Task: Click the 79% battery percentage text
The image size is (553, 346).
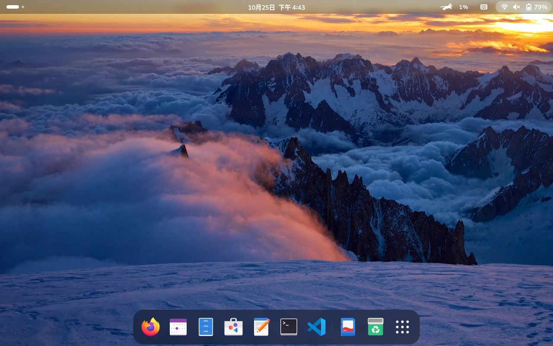Action: 540,7
